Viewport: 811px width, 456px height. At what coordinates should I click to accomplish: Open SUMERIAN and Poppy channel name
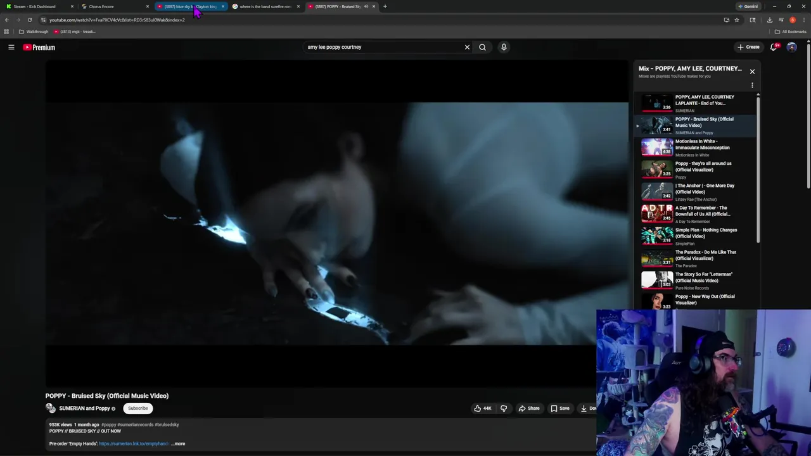point(84,408)
